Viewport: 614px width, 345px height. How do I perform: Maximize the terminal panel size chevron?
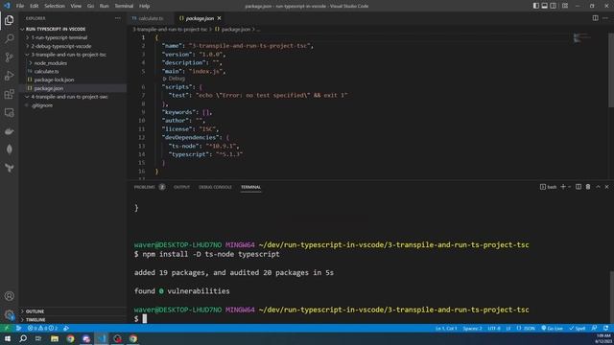pos(598,187)
